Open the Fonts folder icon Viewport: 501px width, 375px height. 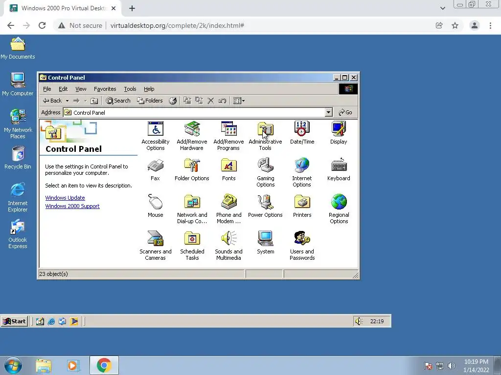[229, 169]
